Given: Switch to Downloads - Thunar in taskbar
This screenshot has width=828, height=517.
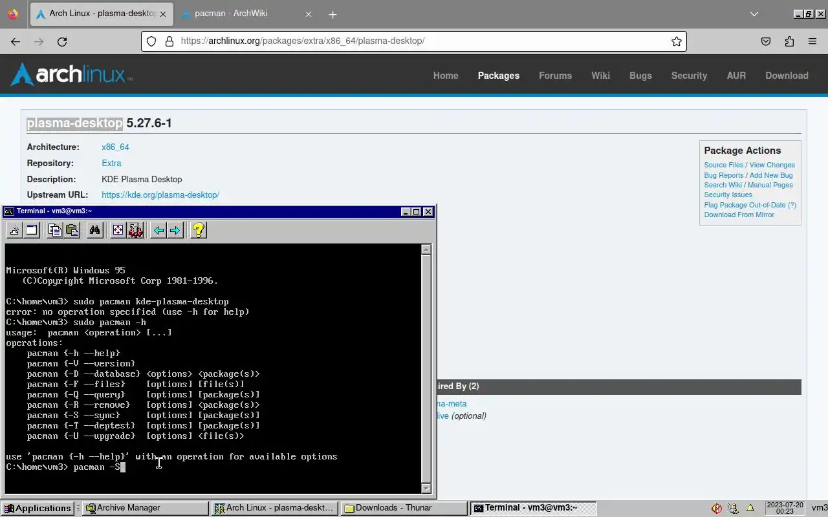Looking at the screenshot, I should 403,508.
